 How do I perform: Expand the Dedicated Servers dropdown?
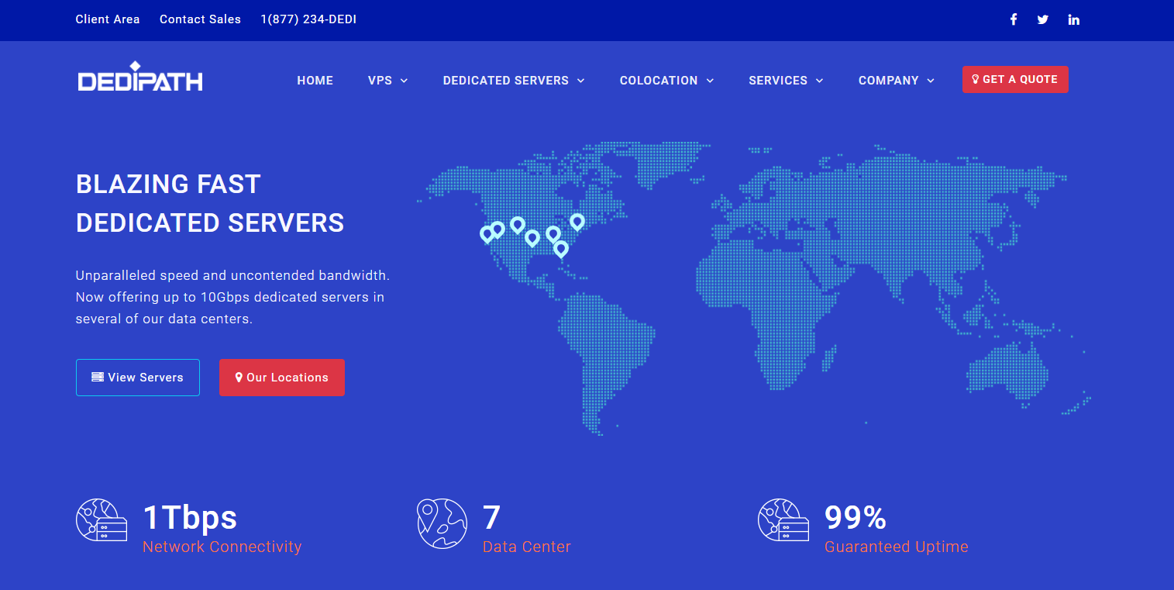click(514, 81)
